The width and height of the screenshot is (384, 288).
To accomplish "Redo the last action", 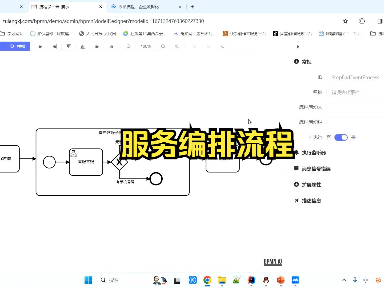I will pos(209,46).
